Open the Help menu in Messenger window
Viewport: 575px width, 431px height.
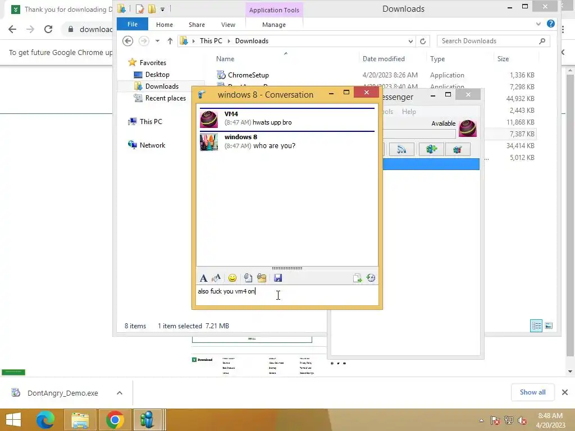click(409, 112)
